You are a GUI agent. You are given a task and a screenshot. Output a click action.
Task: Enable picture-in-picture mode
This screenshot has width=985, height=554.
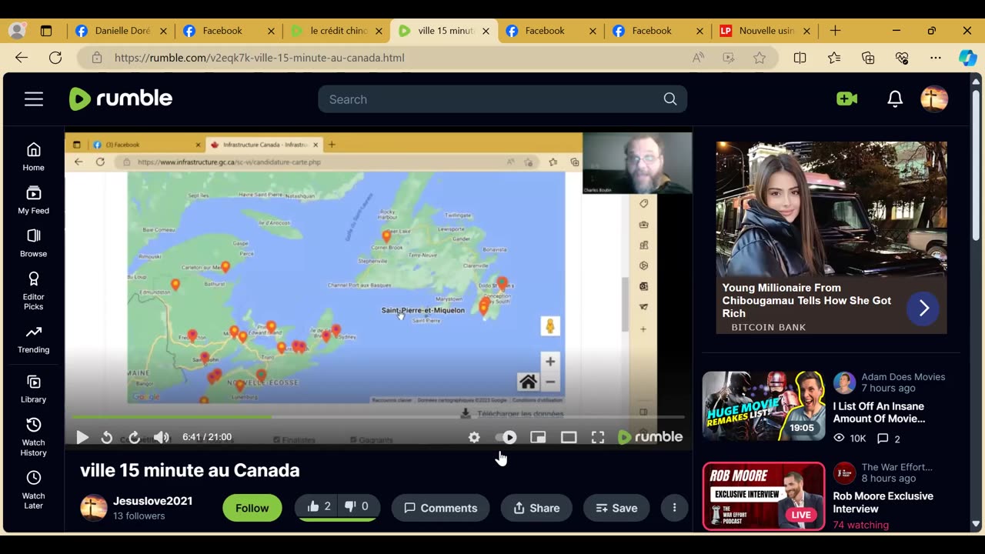click(x=538, y=437)
